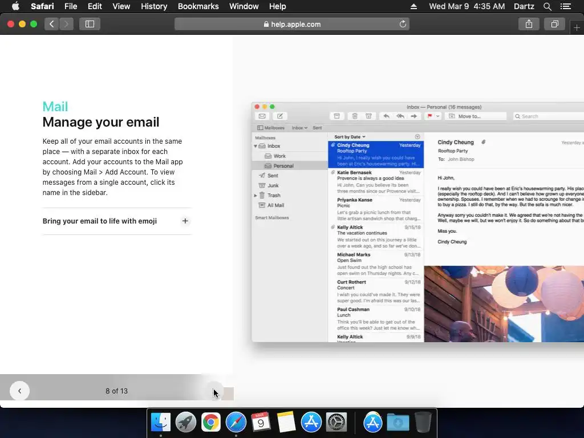Open System Preferences gear in Dock
Viewport: 584px width, 438px height.
point(336,422)
